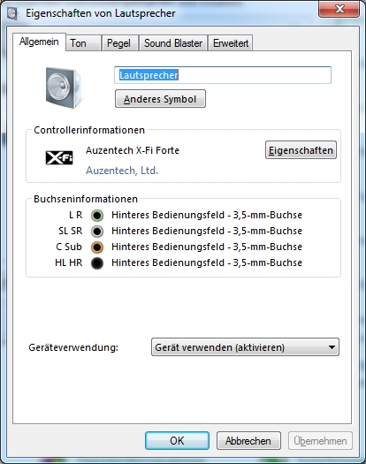Click the Übernehmen button

(x=320, y=441)
